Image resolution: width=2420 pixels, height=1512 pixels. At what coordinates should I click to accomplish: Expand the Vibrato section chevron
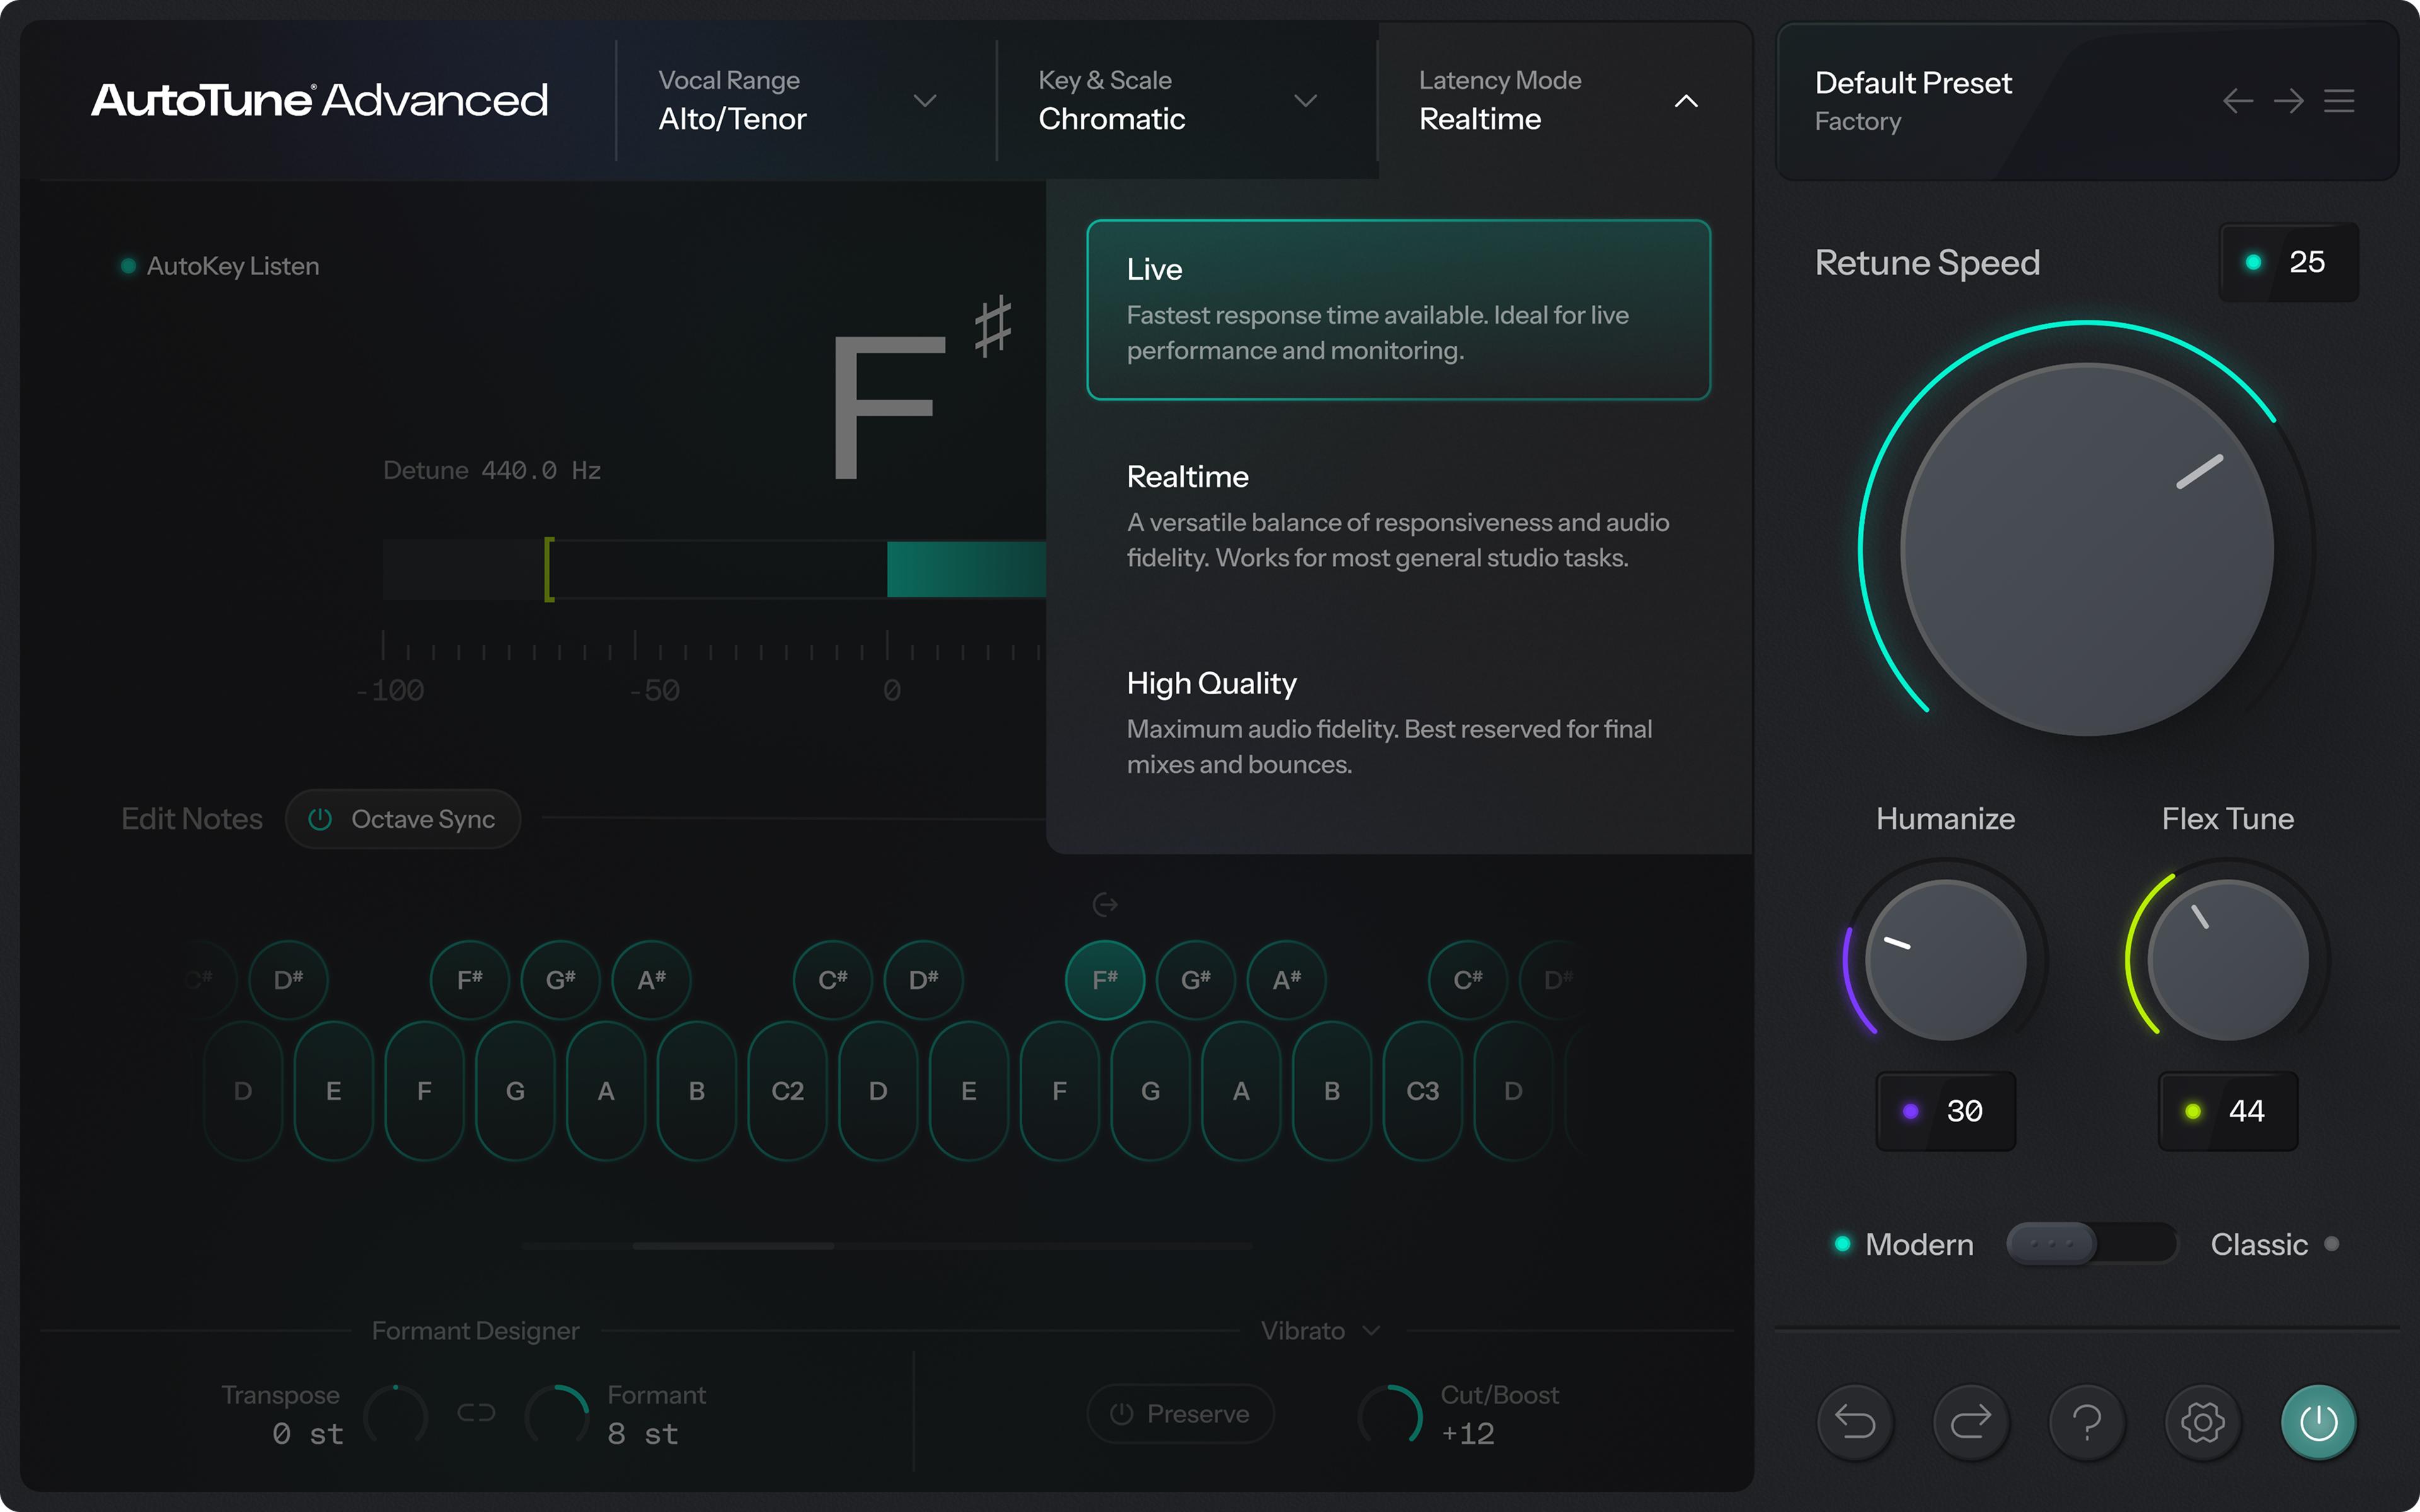pyautogui.click(x=1372, y=1331)
